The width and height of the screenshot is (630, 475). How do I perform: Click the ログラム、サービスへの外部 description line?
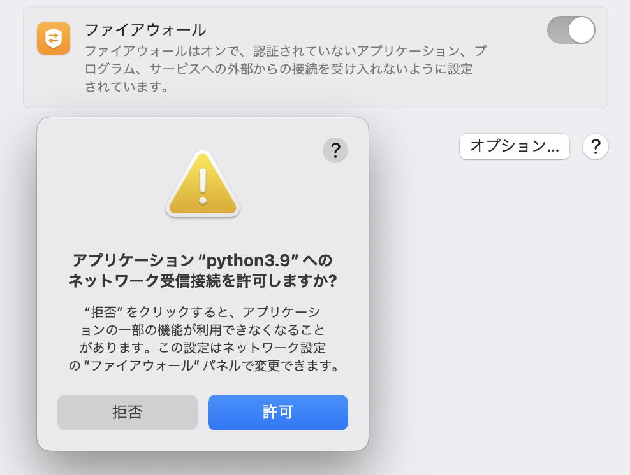tap(279, 69)
